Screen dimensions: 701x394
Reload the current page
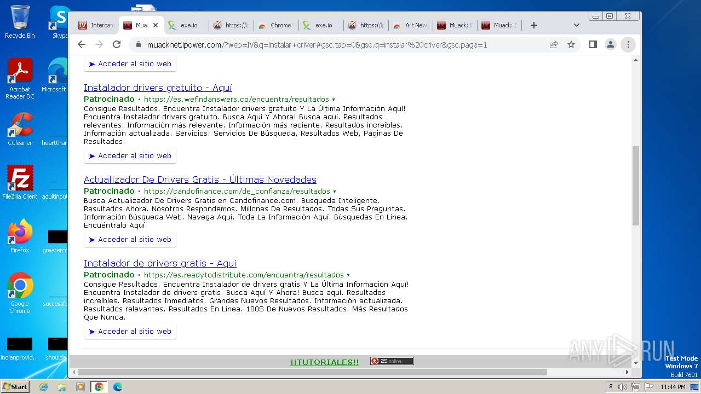click(117, 45)
